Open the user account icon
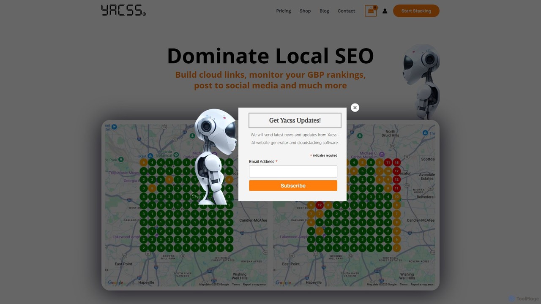Viewport: 541px width, 304px height. (x=385, y=11)
